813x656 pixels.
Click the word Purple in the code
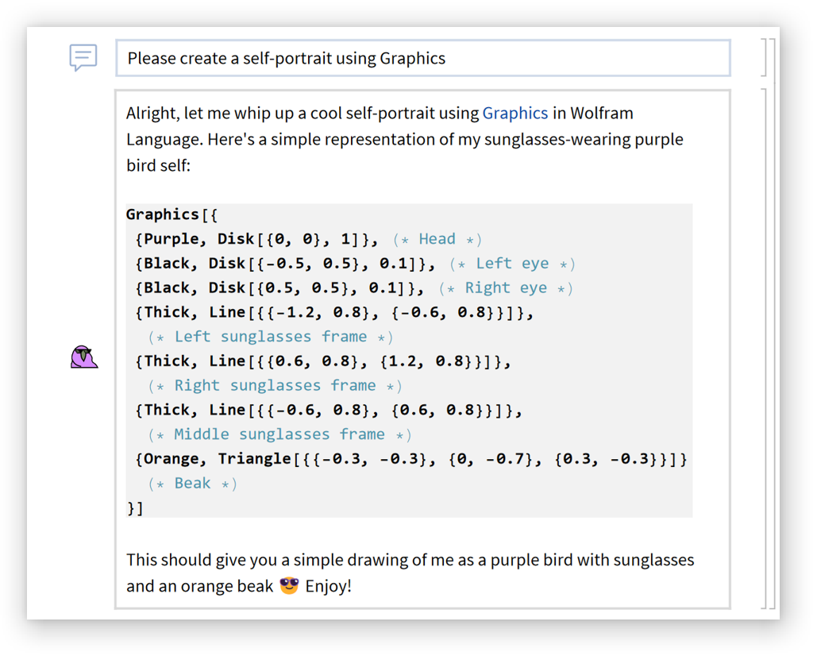click(x=171, y=239)
